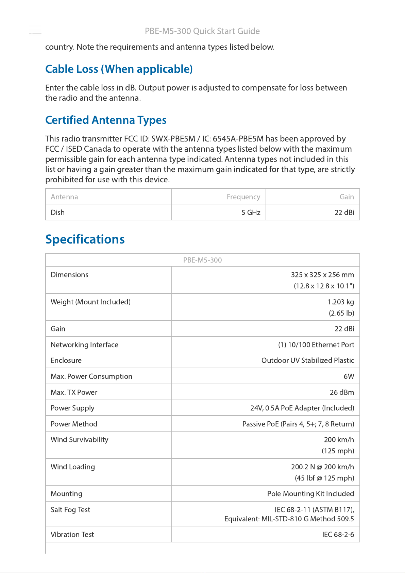Click the Certified Antenna Types heading
The image size is (405, 573).
pyautogui.click(x=106, y=120)
